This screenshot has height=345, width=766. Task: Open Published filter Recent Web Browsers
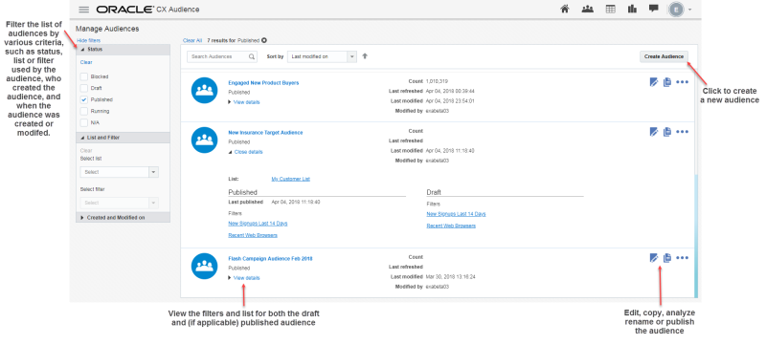coord(253,235)
